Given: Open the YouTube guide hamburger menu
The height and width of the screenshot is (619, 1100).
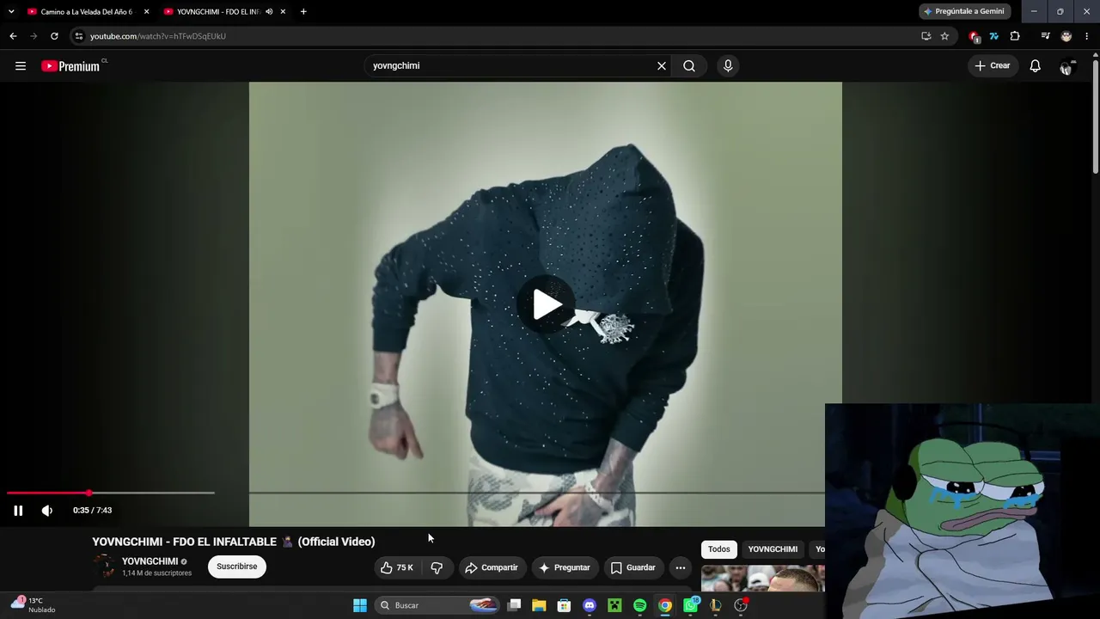Looking at the screenshot, I should pos(21,66).
